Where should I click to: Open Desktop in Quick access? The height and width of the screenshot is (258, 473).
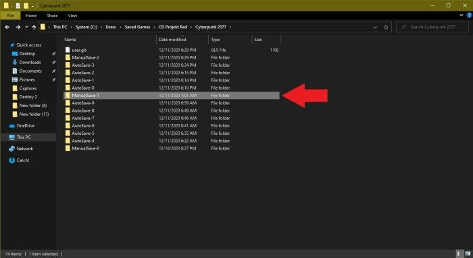click(x=27, y=53)
